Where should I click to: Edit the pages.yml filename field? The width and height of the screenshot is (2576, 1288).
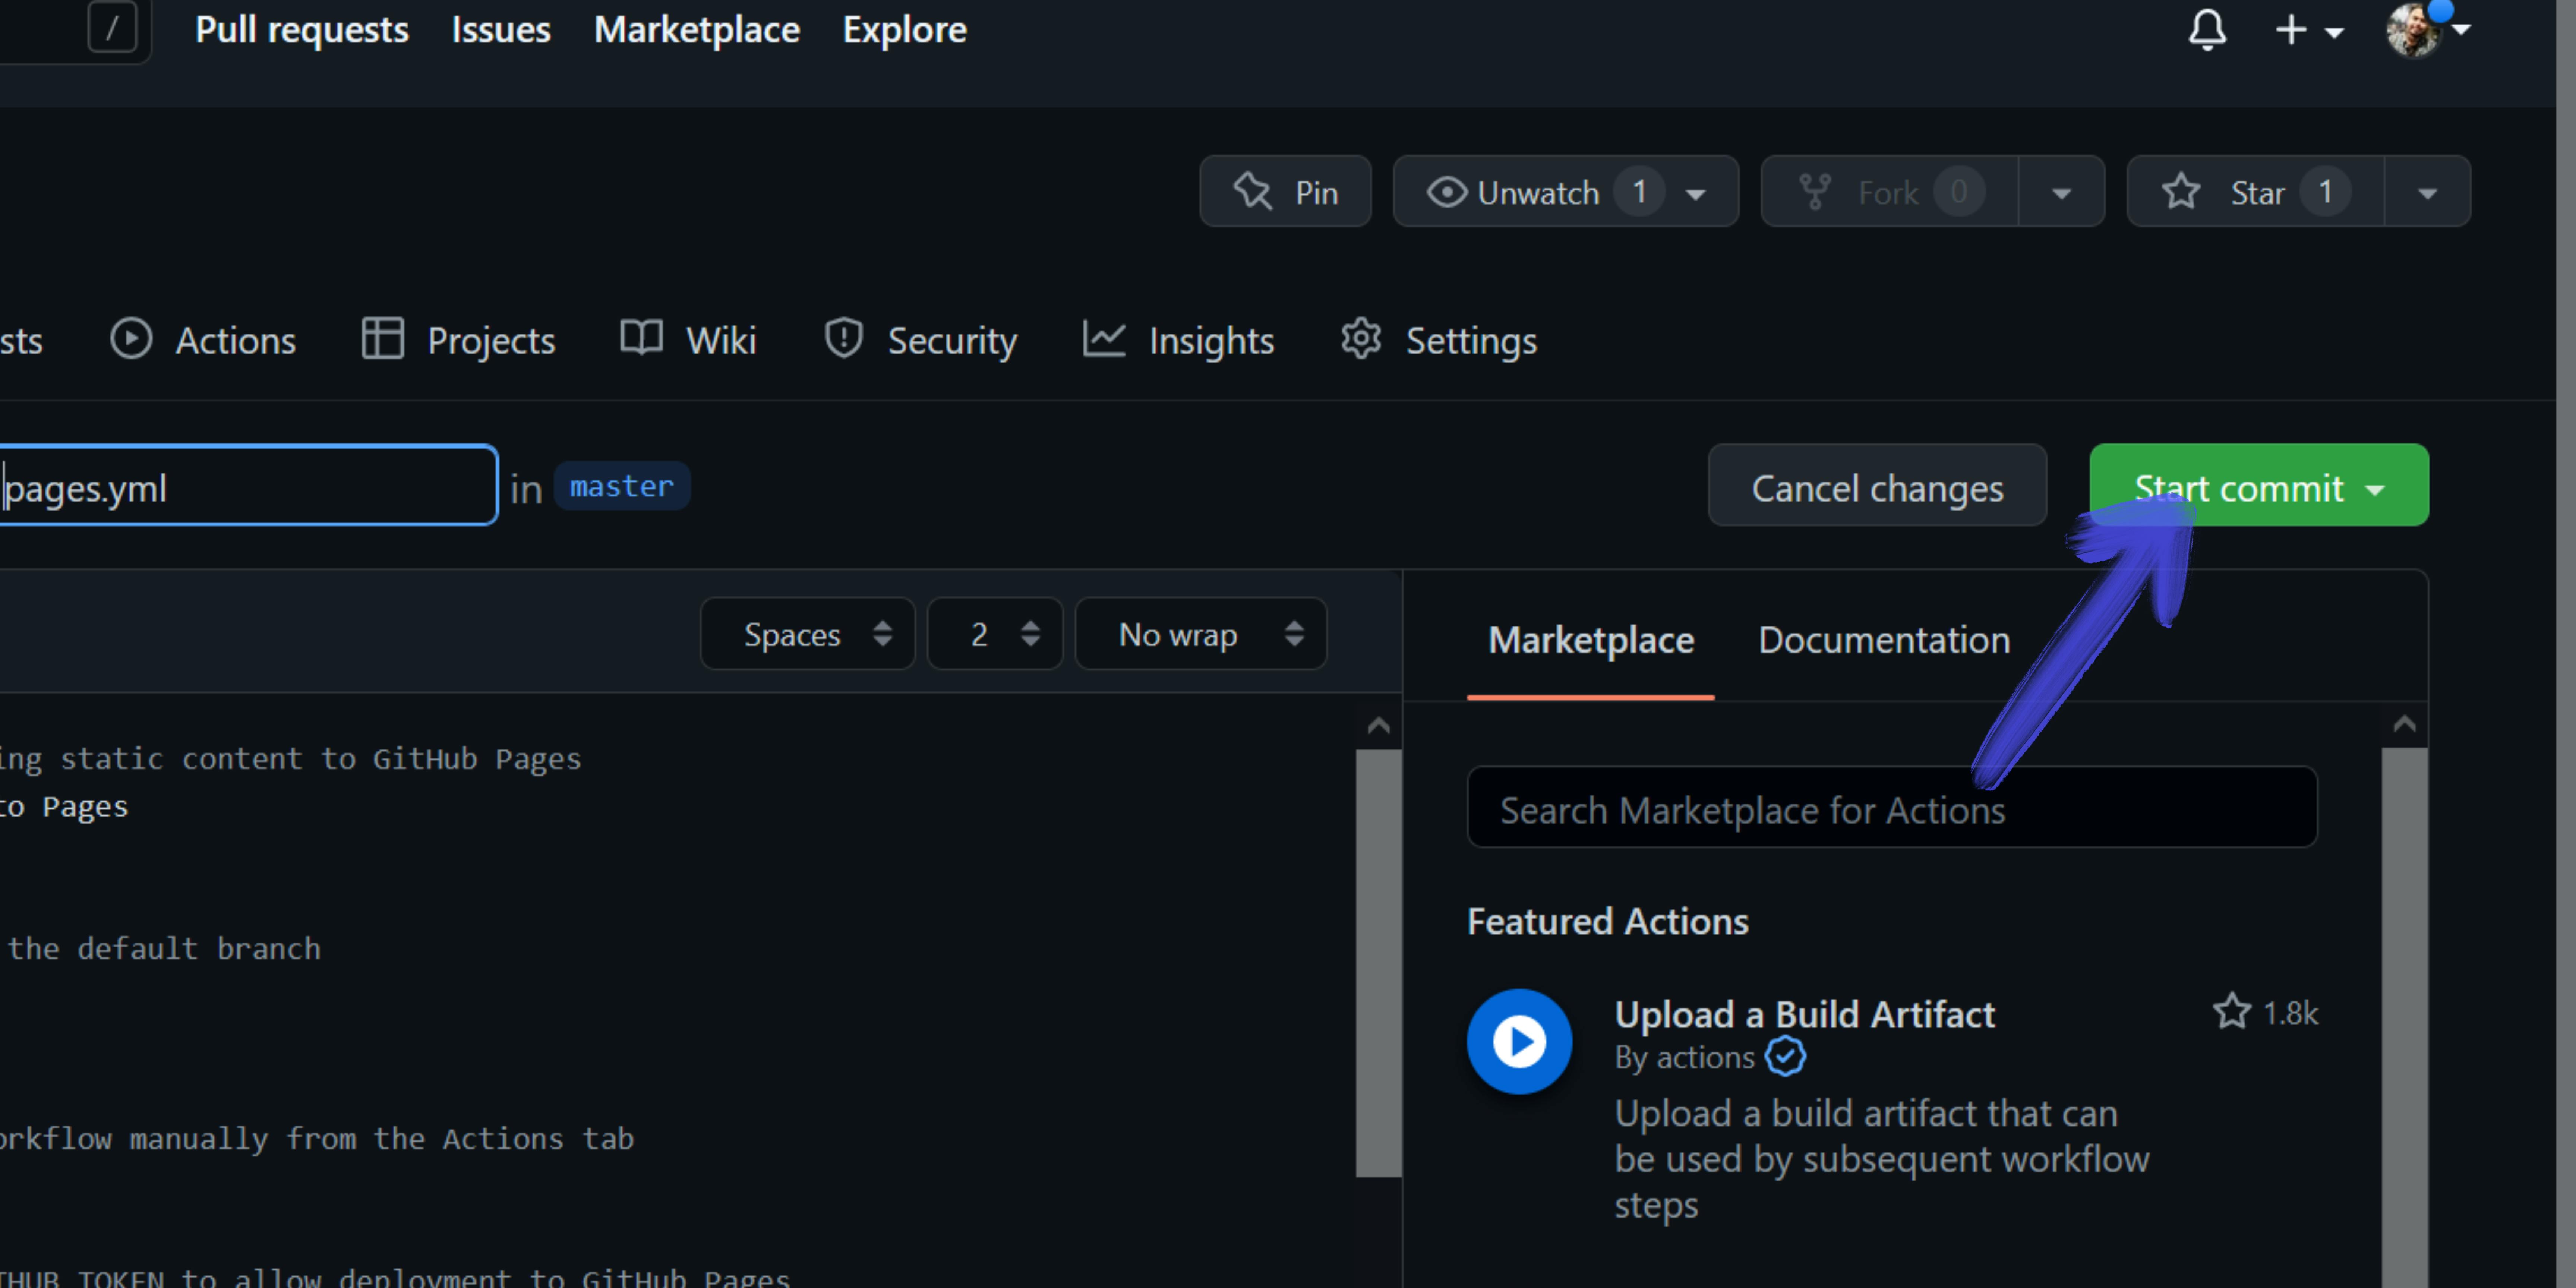click(x=248, y=485)
